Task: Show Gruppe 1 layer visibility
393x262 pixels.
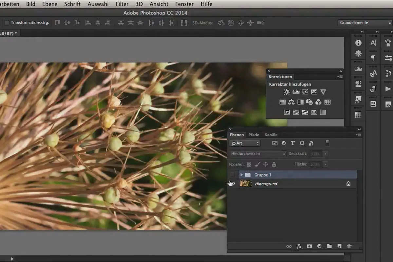Action: pos(233,175)
